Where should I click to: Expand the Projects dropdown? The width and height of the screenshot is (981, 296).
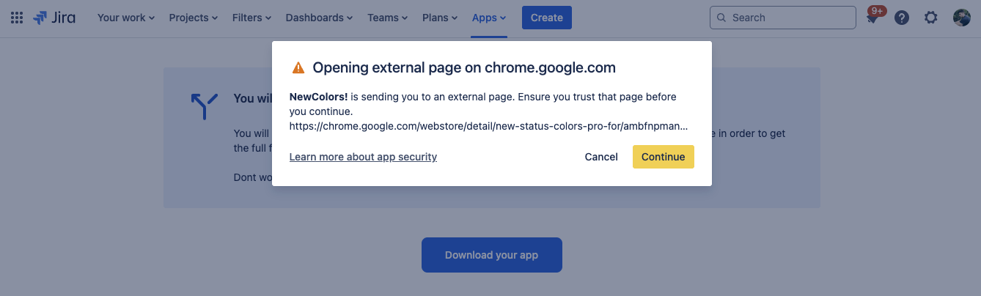point(194,18)
